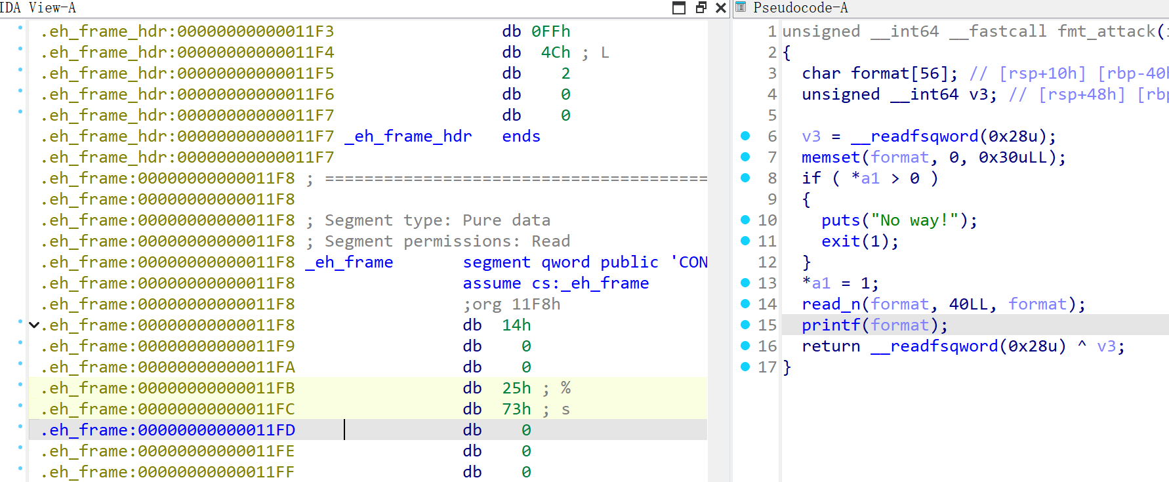Toggle breakpoint dot on pseudocode line 6
1169x482 pixels.
[x=745, y=136]
